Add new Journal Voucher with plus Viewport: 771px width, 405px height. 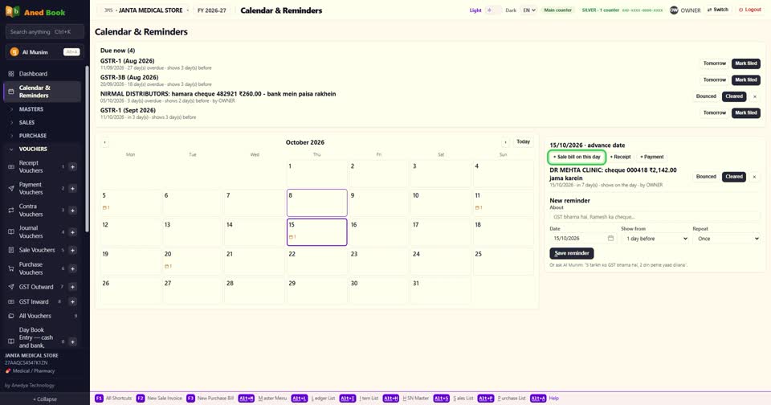pyautogui.click(x=73, y=231)
